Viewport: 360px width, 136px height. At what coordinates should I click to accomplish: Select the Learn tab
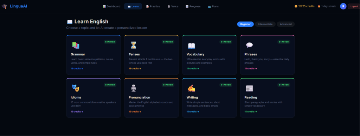coord(133,6)
